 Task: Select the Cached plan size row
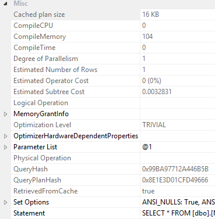click(113, 15)
